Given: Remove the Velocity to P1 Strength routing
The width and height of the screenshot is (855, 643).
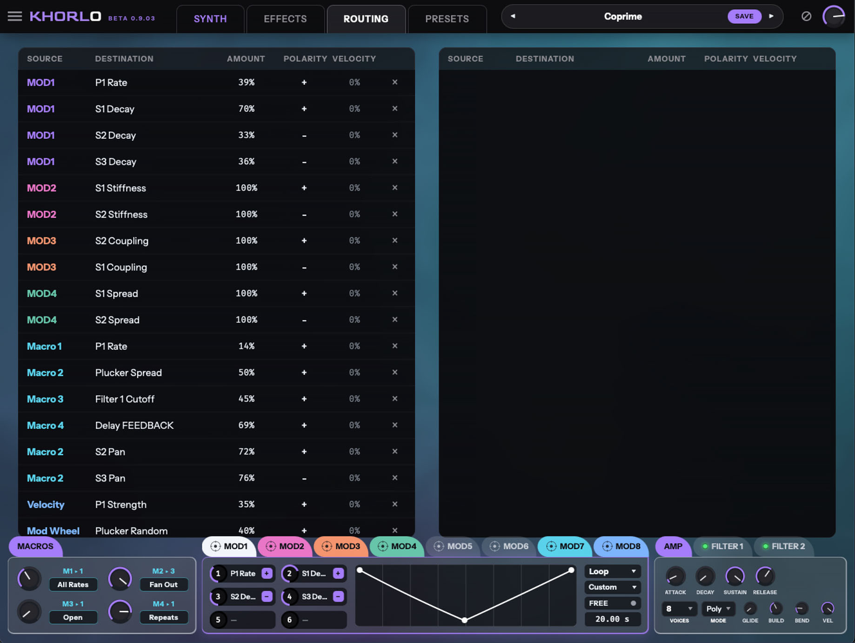Looking at the screenshot, I should (395, 504).
